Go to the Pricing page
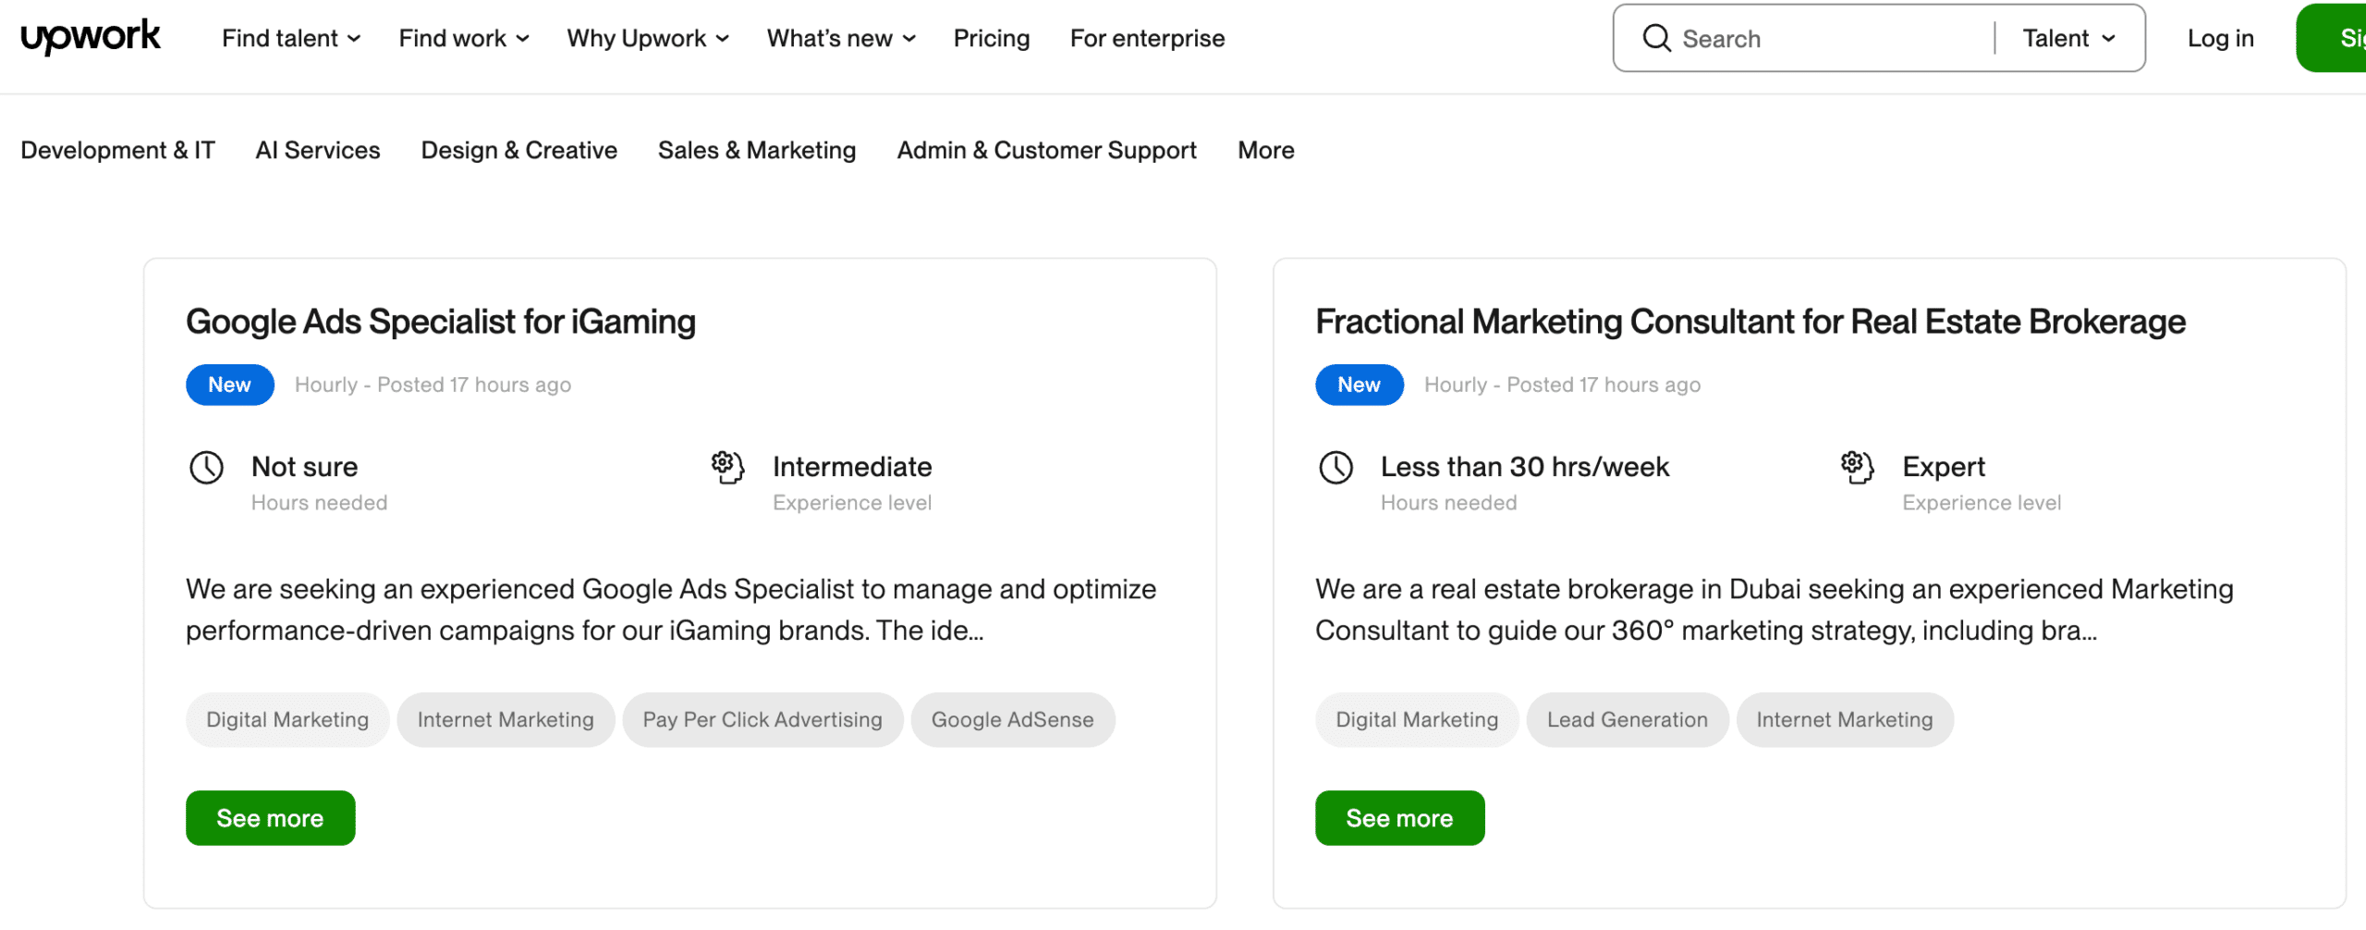Screen dimensions: 2366x930 pos(991,38)
